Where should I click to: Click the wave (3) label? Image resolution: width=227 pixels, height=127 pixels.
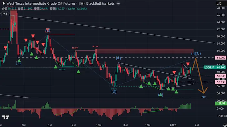click(x=114, y=91)
